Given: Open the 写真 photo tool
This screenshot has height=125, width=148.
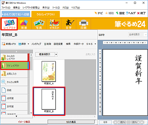Looking at the screenshot, I should [39, 24].
